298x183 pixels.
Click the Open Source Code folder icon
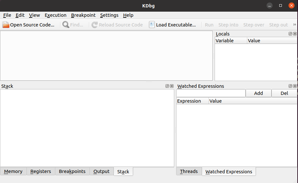tap(6, 25)
